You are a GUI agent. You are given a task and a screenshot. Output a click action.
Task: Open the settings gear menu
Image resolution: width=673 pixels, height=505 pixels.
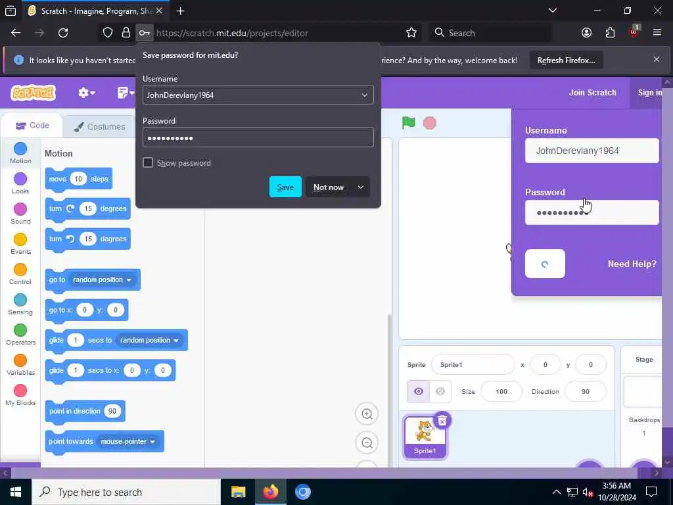click(86, 92)
